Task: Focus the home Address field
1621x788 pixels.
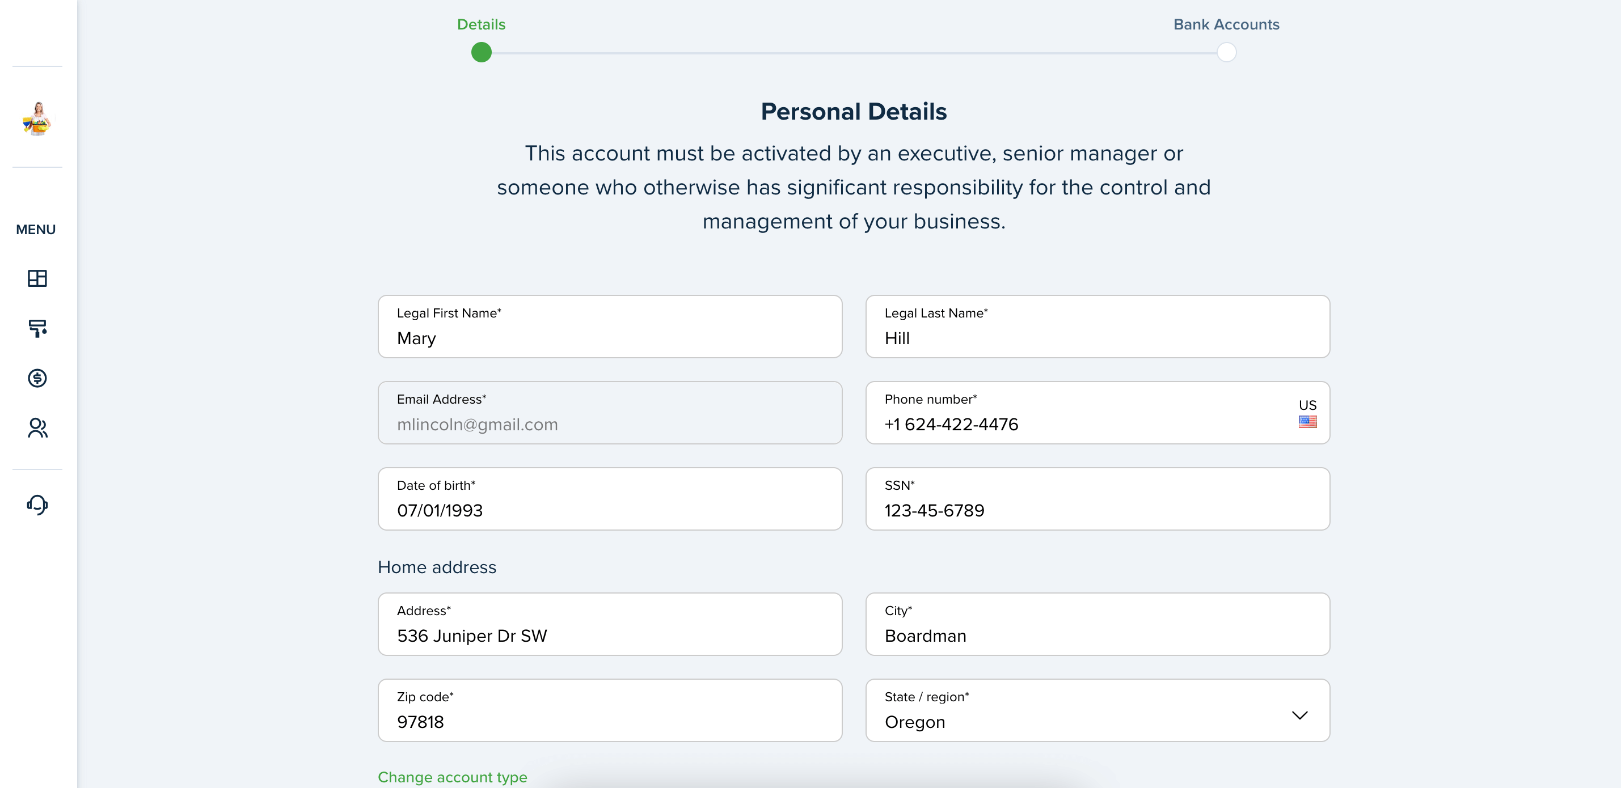Action: [610, 625]
